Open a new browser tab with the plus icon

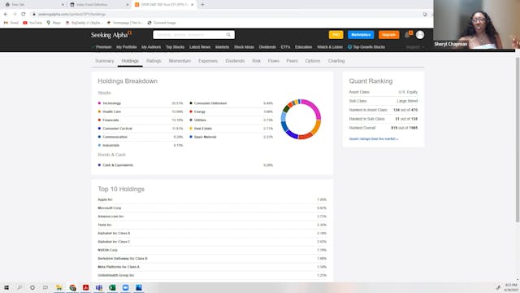click(202, 5)
